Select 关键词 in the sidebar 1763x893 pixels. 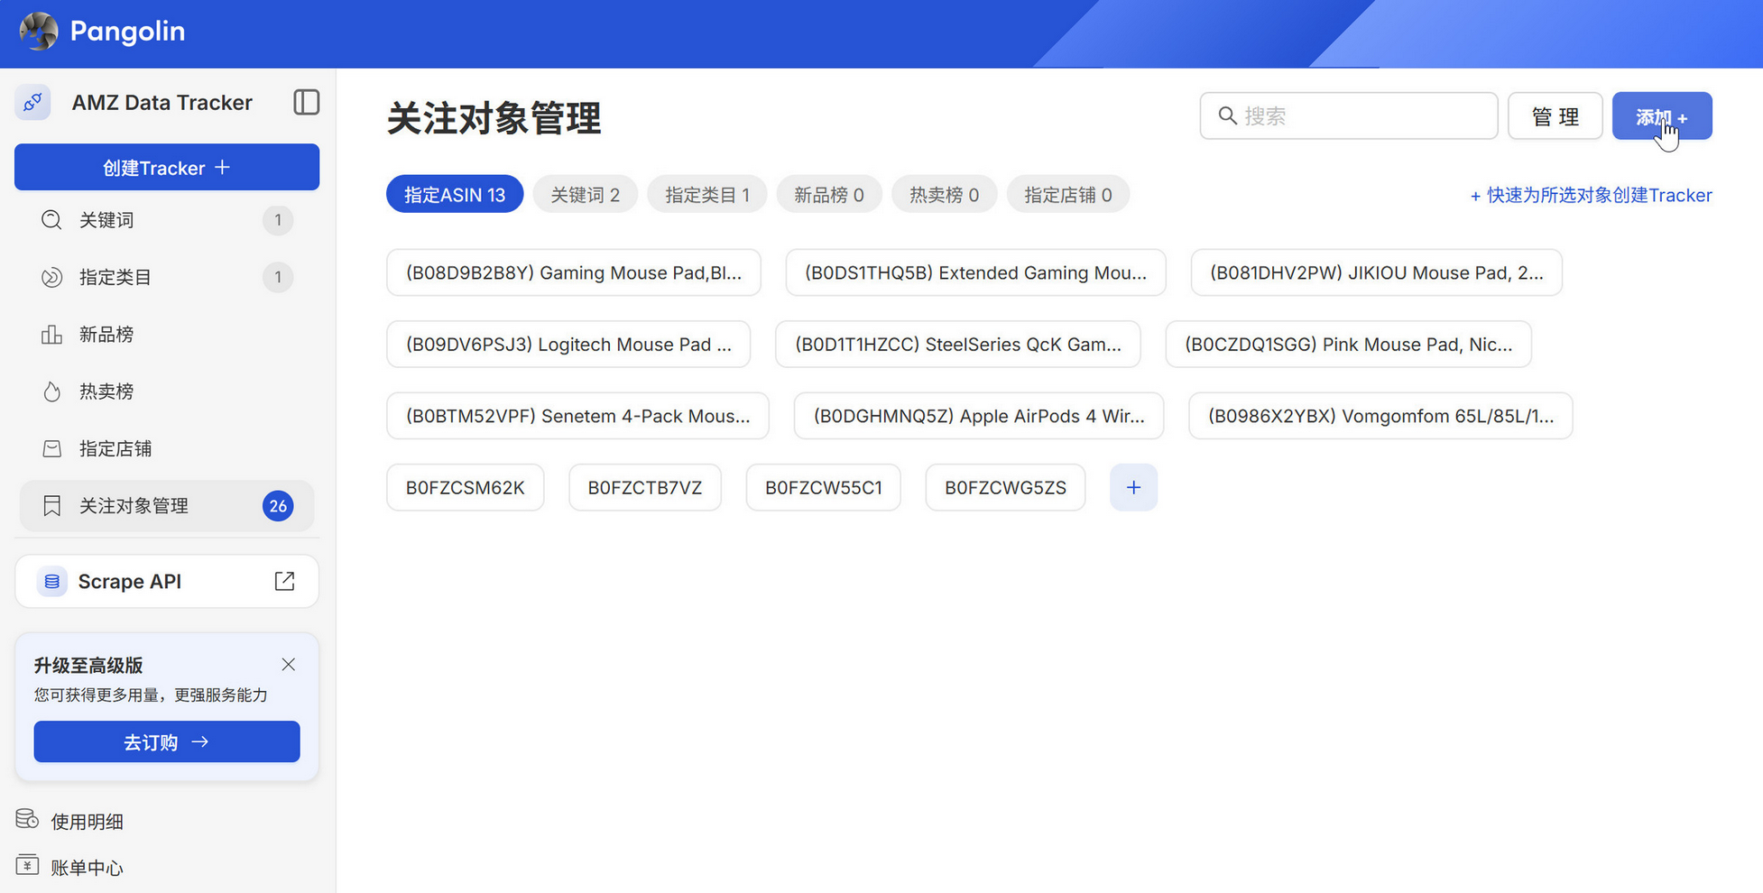pyautogui.click(x=106, y=220)
